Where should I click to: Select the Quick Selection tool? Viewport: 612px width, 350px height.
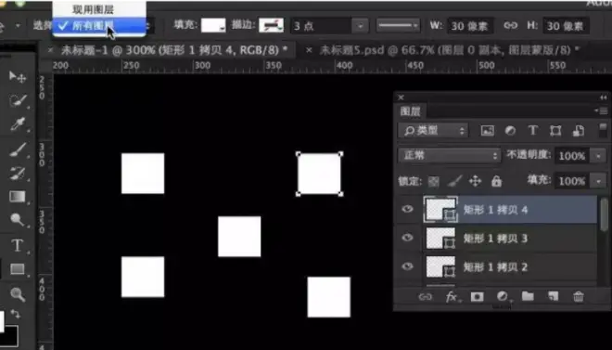coord(18,101)
